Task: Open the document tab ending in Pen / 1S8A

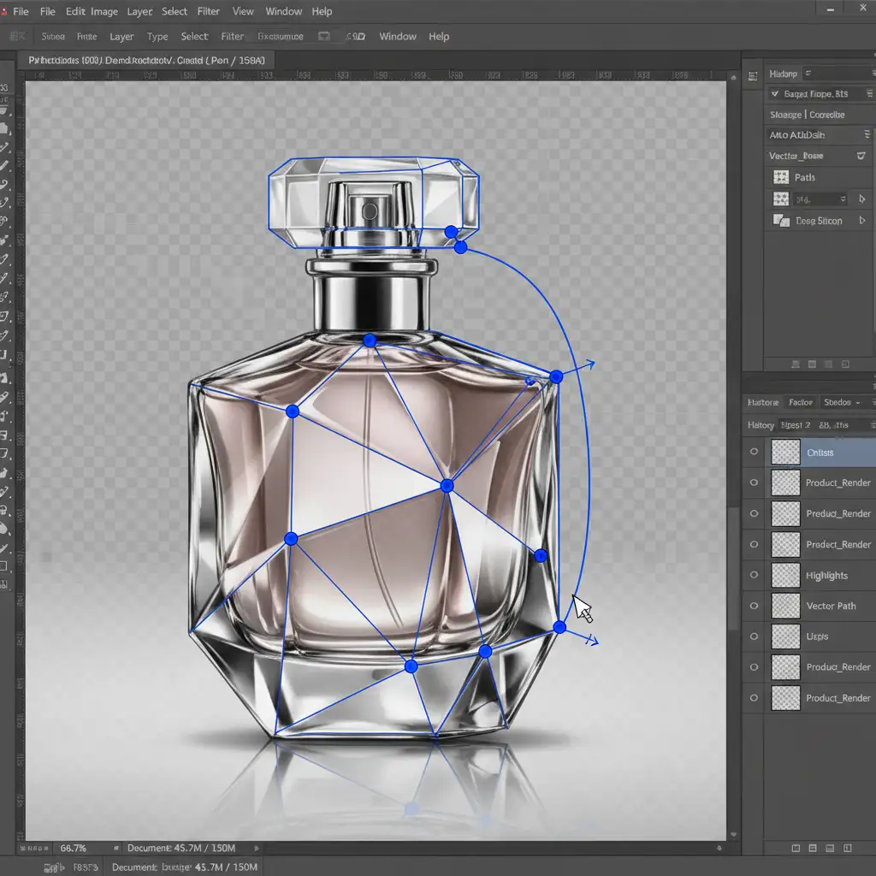Action: coord(147,60)
